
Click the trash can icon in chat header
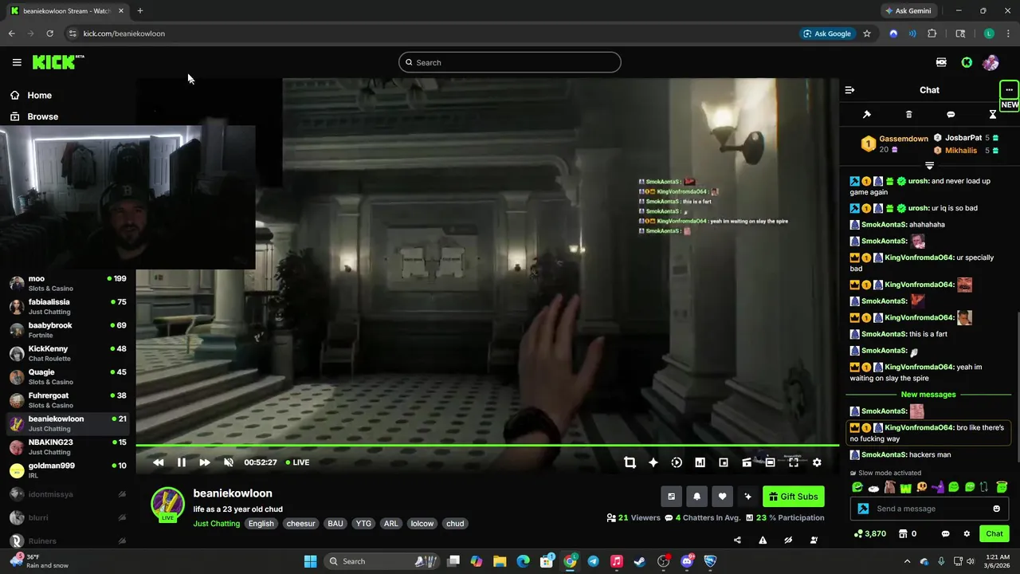908,115
